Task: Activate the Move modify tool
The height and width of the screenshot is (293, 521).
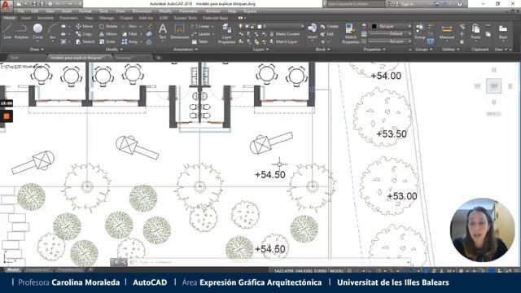Action: (84, 26)
